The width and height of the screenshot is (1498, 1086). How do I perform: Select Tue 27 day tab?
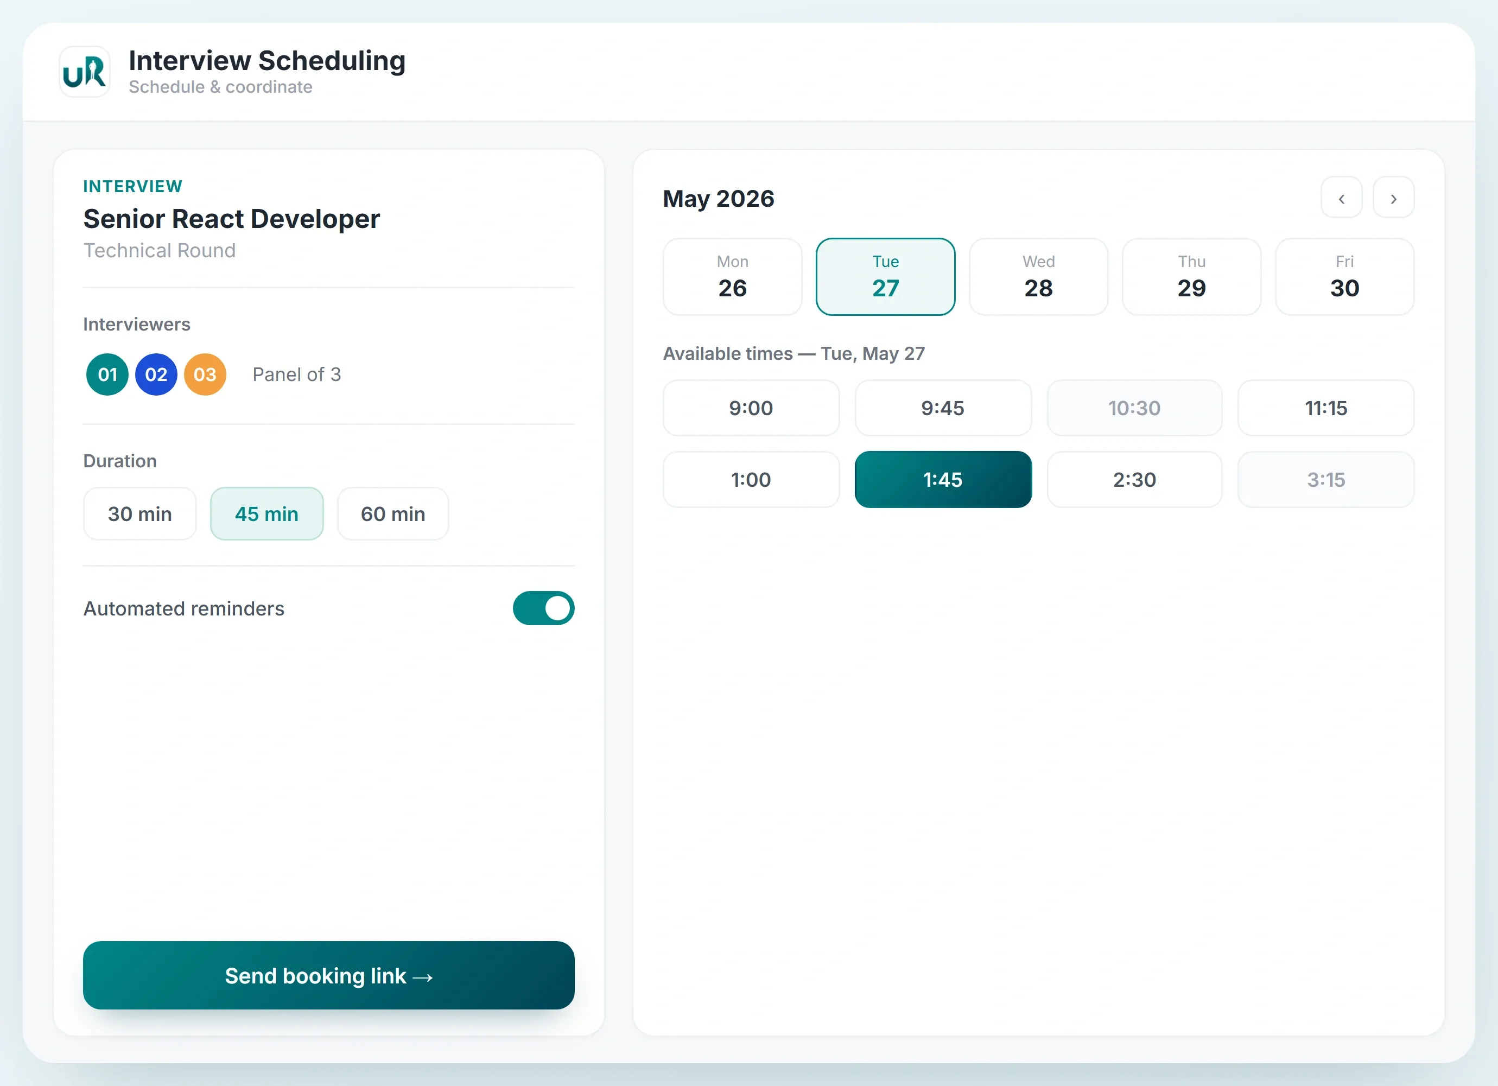point(886,277)
